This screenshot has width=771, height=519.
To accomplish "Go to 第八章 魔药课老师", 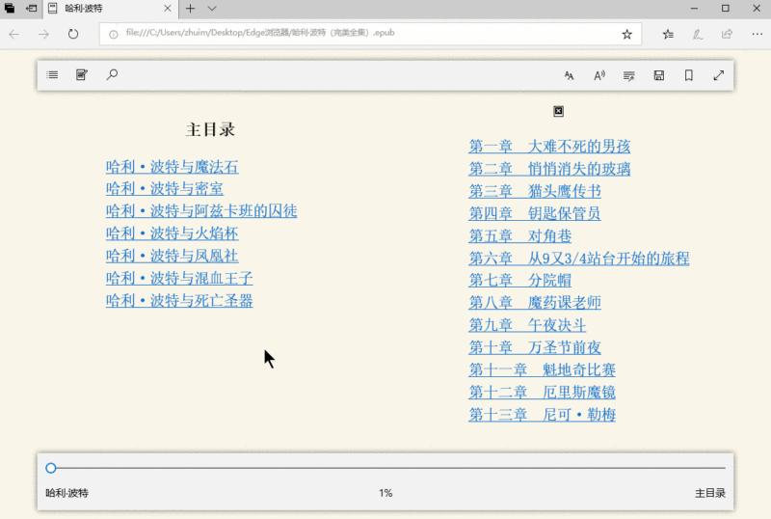I will coord(535,302).
